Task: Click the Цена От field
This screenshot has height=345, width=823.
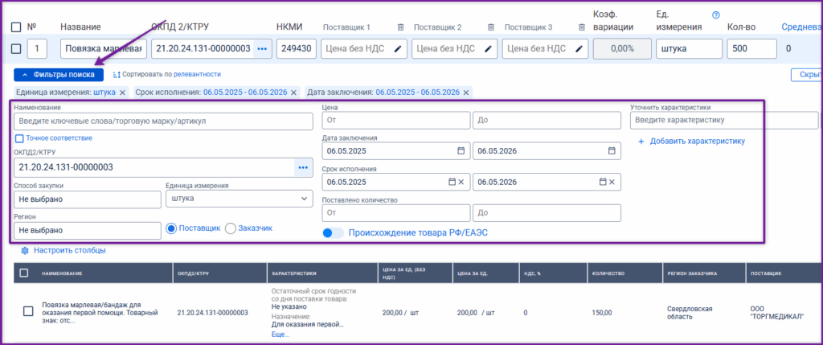Action: coord(396,121)
